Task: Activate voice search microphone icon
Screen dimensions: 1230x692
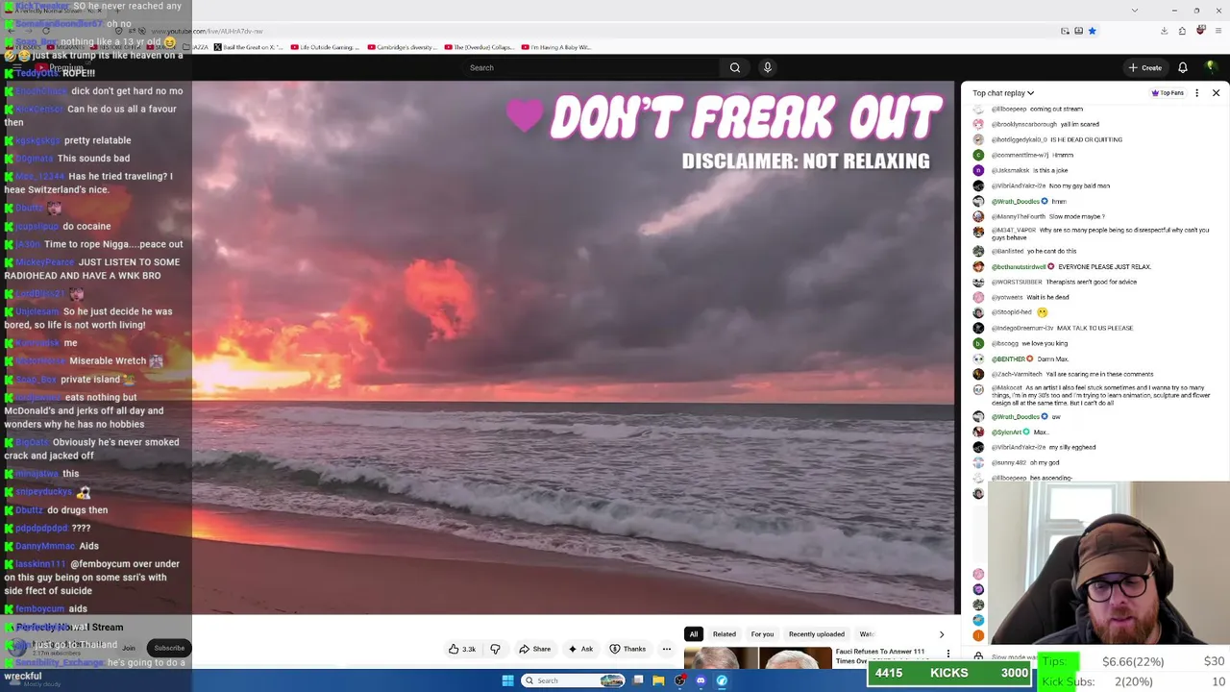Action: pyautogui.click(x=767, y=67)
